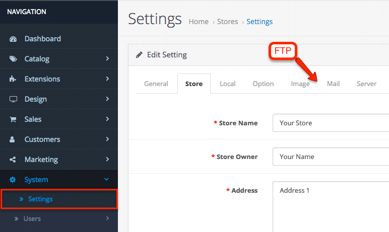This screenshot has height=232, width=389.
Task: Click the Settings breadcrumb link
Action: (260, 22)
